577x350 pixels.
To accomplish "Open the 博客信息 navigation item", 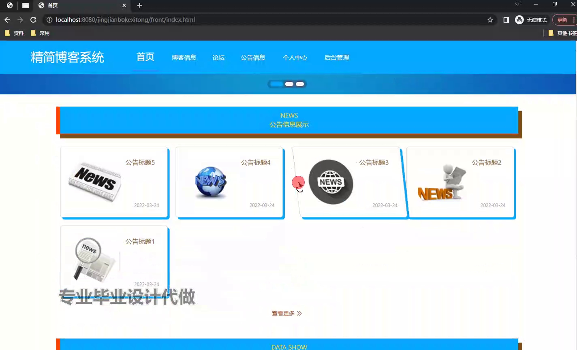I will click(184, 58).
